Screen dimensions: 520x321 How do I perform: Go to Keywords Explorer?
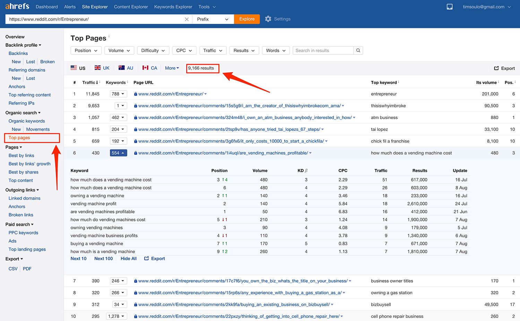173,7
